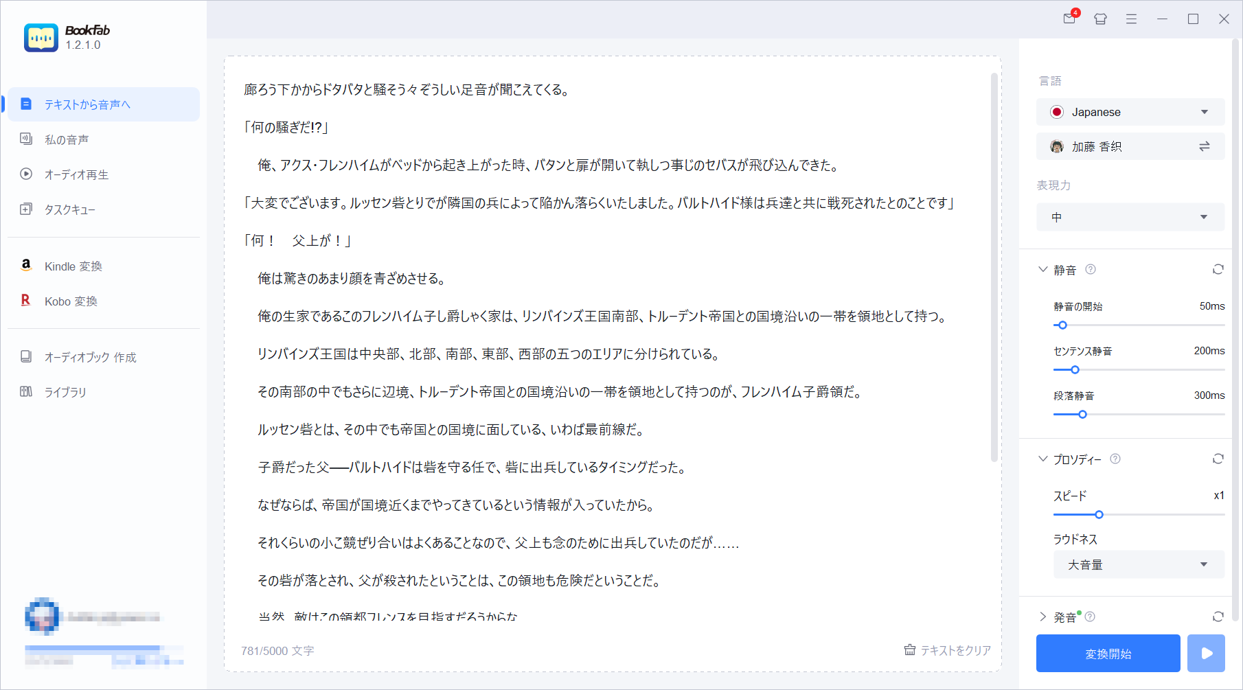This screenshot has height=690, width=1243.
Task: Open the 私の音声 (My Voice) section
Action: pos(66,139)
